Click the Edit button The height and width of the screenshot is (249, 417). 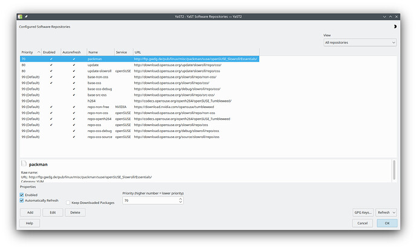(x=53, y=212)
